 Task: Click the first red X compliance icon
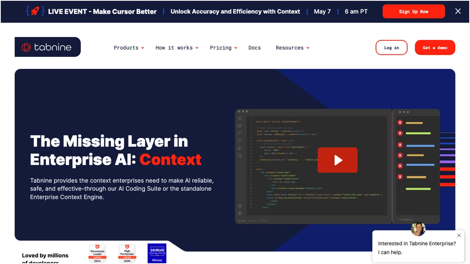400,123
